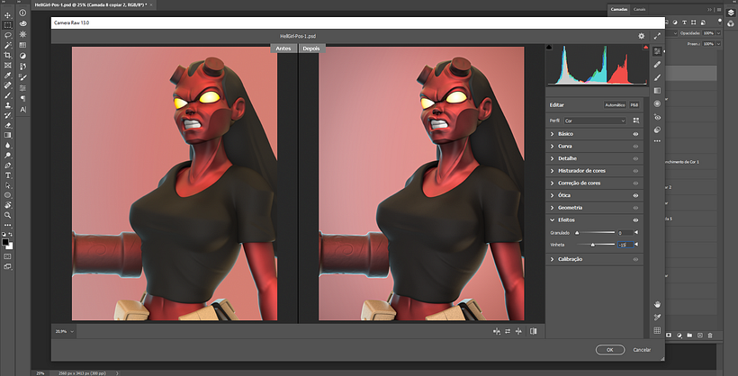Click Cancelar to discard changes
Viewport: 738px width, 376px height.
click(x=642, y=350)
